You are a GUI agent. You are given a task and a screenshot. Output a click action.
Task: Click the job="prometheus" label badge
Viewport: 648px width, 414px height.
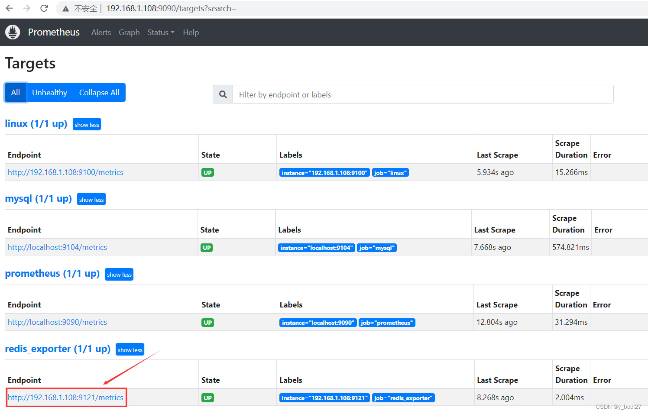click(387, 323)
